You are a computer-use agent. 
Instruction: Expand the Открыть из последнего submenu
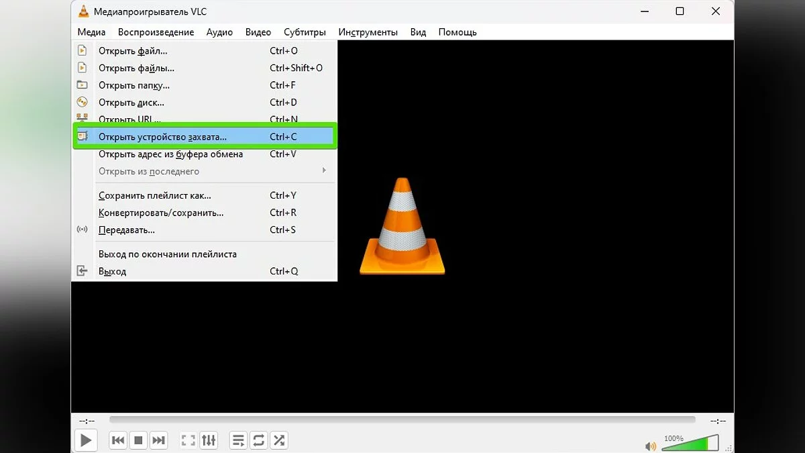204,171
